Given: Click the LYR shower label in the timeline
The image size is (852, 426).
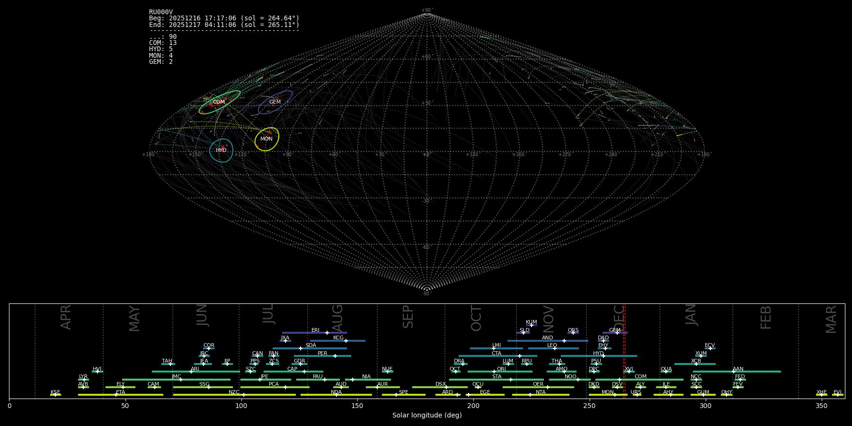Looking at the screenshot, I should pyautogui.click(x=83, y=377).
